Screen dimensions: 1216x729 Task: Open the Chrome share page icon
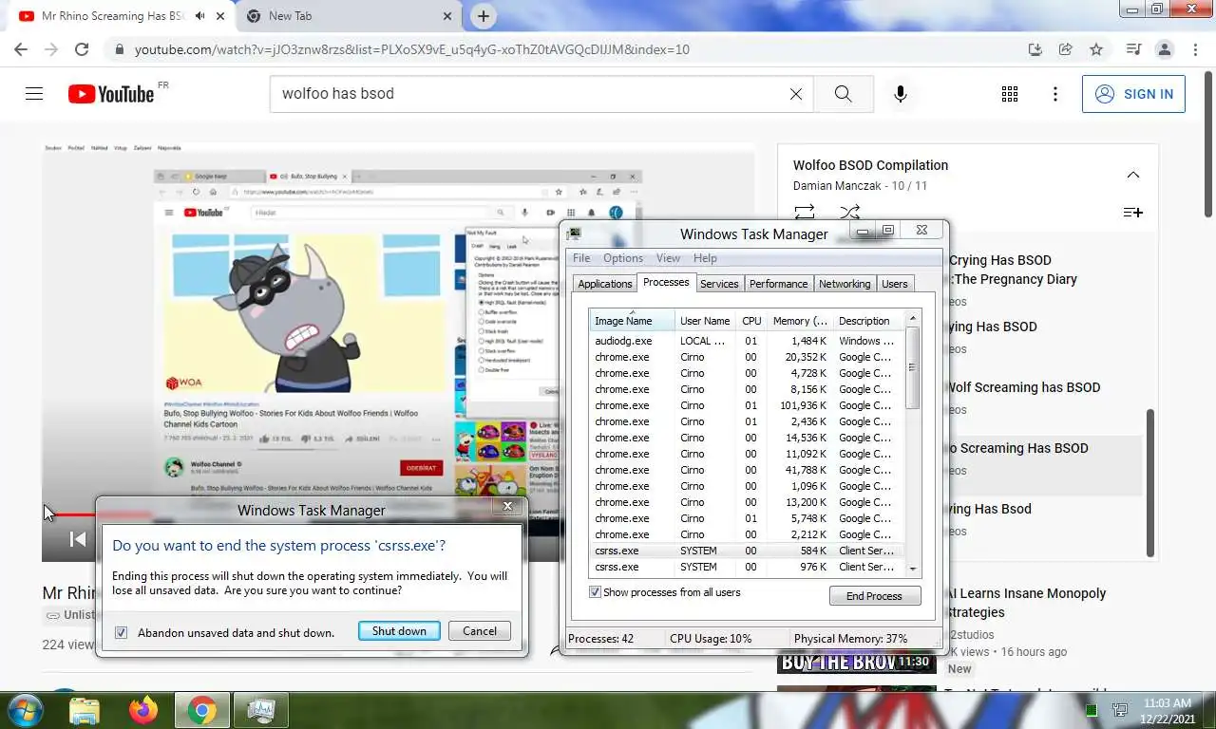[x=1066, y=49]
